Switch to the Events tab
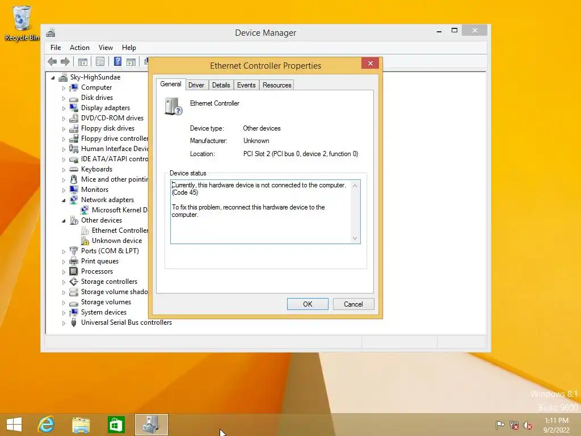Image resolution: width=581 pixels, height=436 pixels. point(246,85)
